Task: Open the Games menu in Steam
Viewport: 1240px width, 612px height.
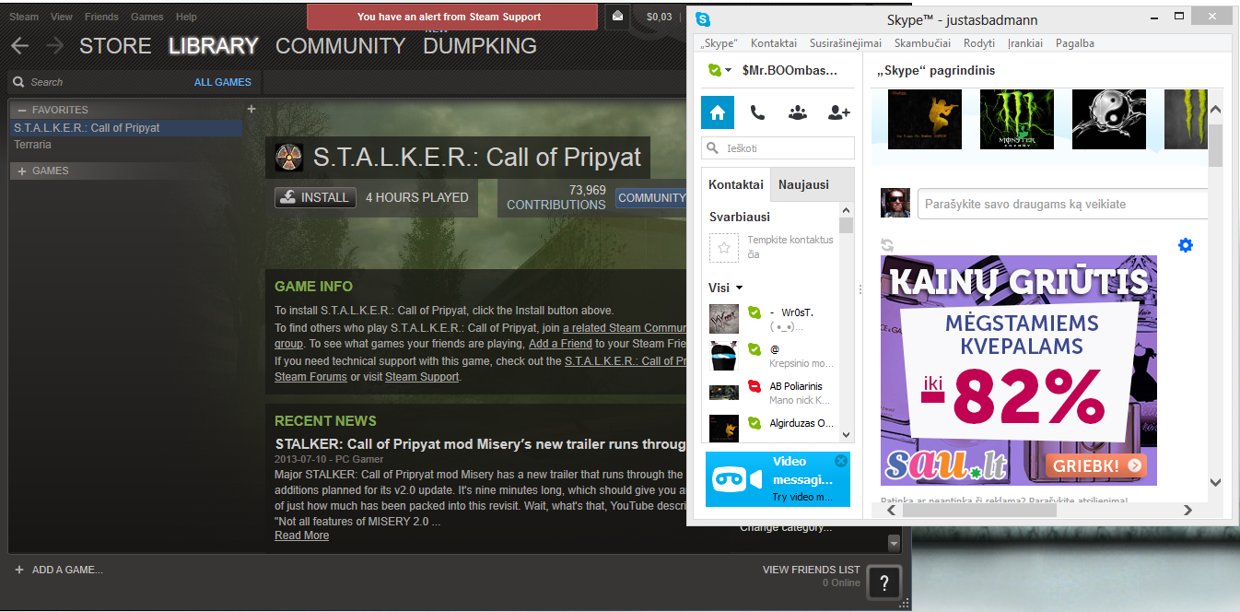Action: (x=147, y=17)
